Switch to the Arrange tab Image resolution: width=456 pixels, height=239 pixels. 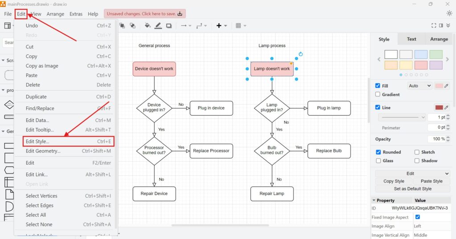(439, 39)
